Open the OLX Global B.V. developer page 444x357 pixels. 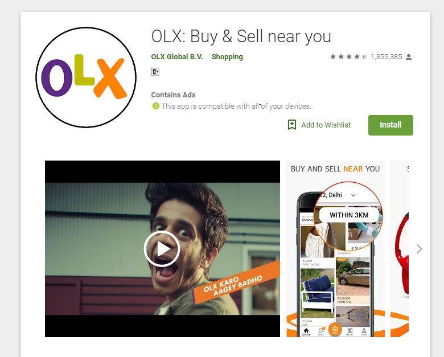click(x=177, y=57)
